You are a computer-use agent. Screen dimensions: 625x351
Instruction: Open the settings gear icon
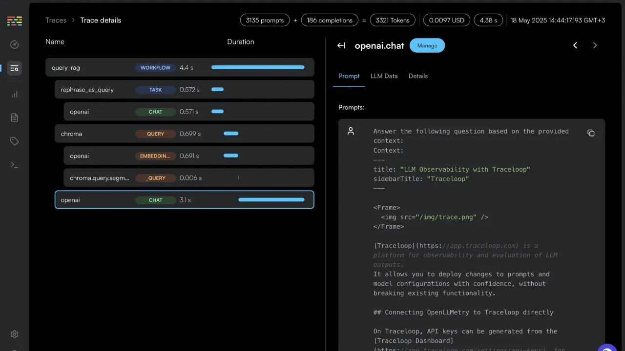point(15,334)
